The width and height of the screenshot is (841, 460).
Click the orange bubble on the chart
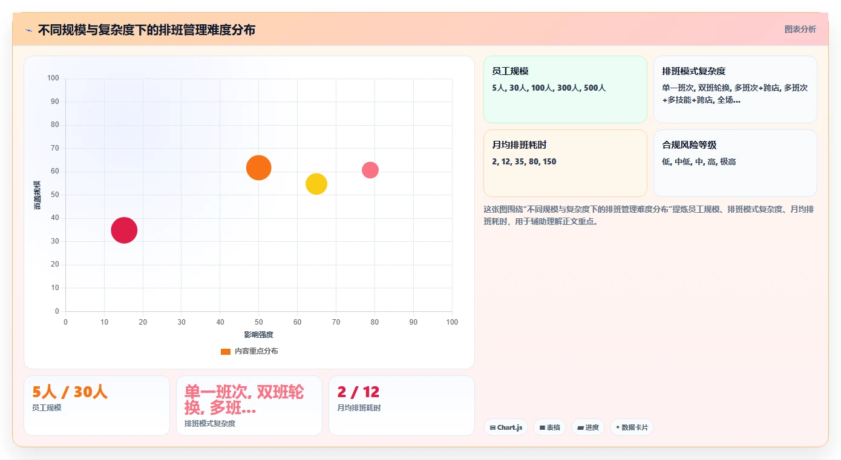(x=258, y=167)
